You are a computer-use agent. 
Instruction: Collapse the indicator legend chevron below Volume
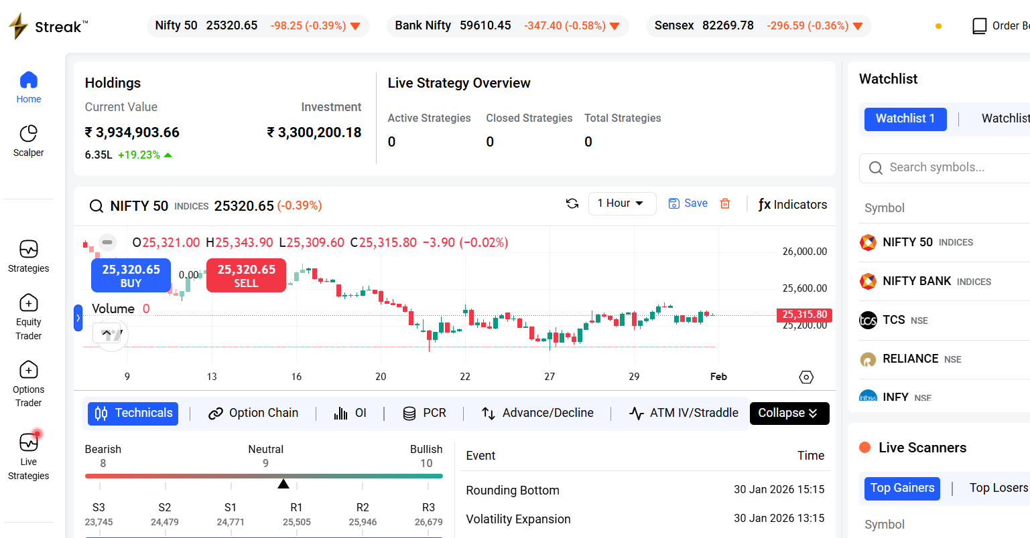(x=107, y=332)
